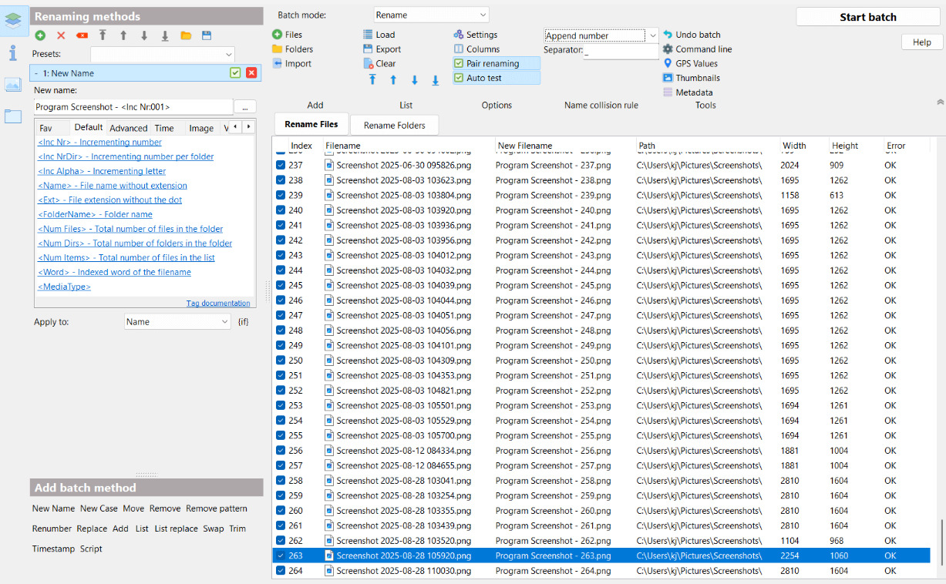Expand the Presets dropdown
This screenshot has height=584, width=946.
(x=162, y=54)
